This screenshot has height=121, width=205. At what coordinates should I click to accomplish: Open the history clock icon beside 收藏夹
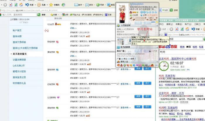pyautogui.click(x=63, y=5)
